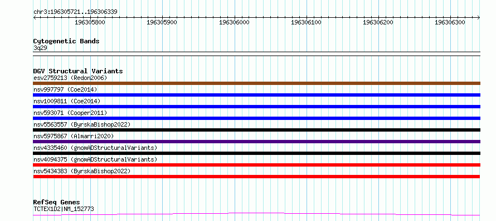Click the brown esv2759213 variant bar
Viewport: 496px width, 221px height.
tap(256, 83)
